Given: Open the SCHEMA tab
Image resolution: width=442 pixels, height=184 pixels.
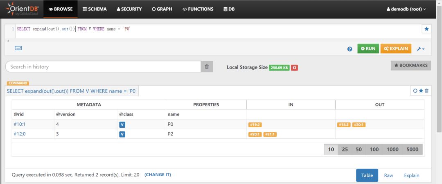Looking at the screenshot, I should tap(95, 9).
